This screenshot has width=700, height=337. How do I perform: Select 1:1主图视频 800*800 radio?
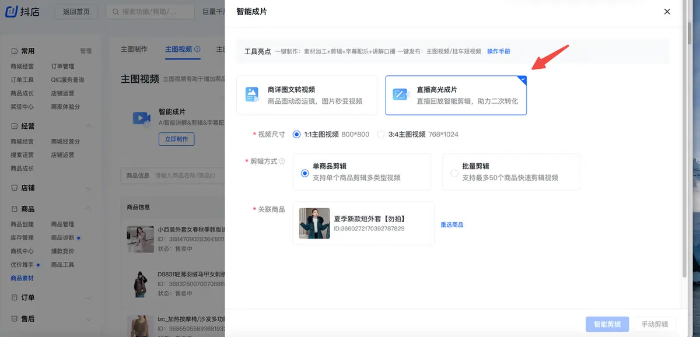point(296,134)
